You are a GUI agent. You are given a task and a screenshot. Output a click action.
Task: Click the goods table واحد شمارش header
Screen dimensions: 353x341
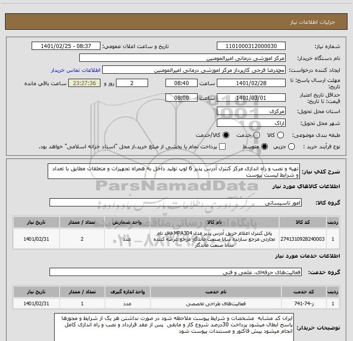127,222
